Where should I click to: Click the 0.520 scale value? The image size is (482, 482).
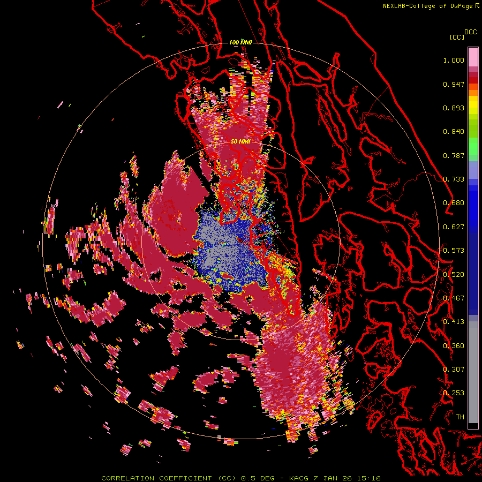coord(454,275)
